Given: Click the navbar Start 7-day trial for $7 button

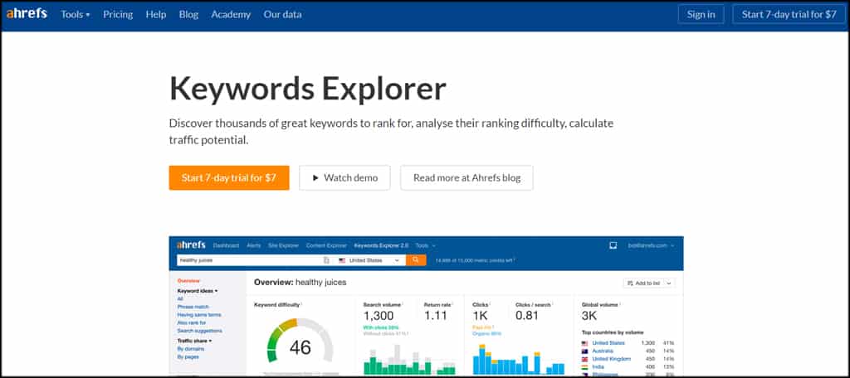Looking at the screenshot, I should tap(789, 15).
